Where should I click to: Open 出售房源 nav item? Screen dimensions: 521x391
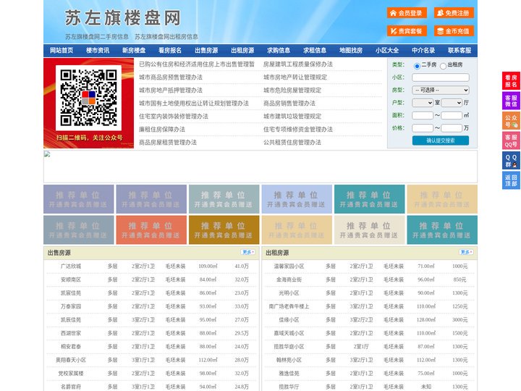(206, 51)
